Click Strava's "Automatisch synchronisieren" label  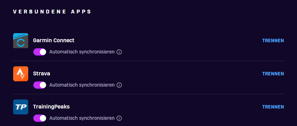(82, 85)
